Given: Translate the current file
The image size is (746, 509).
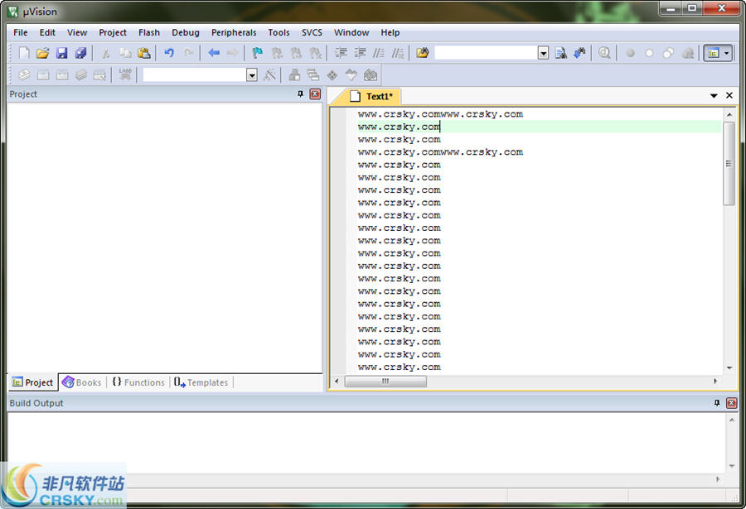Looking at the screenshot, I should pos(24,74).
